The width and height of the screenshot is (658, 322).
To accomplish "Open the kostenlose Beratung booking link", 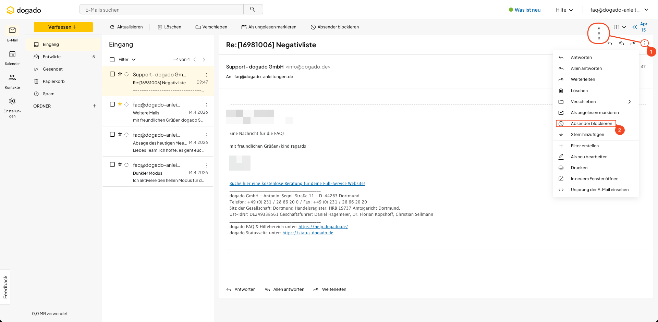I will click(297, 184).
